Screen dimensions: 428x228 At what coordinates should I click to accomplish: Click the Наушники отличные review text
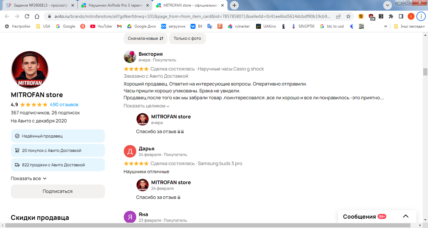coord(146,172)
